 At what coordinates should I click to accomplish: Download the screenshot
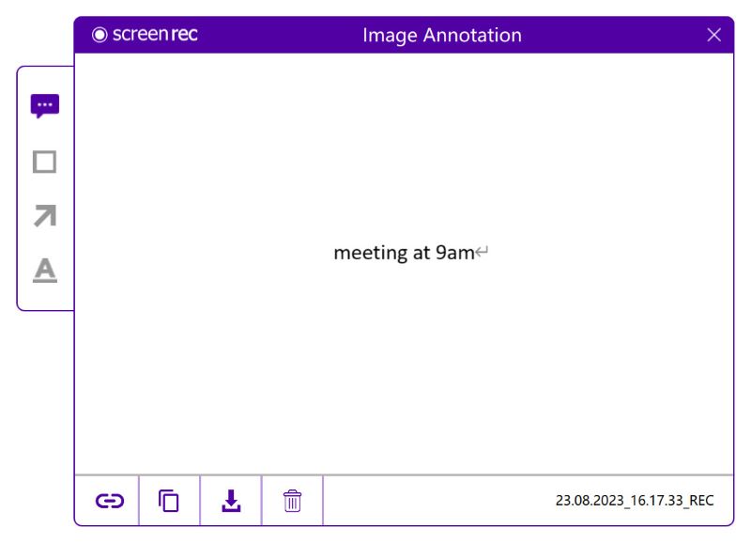tap(231, 501)
